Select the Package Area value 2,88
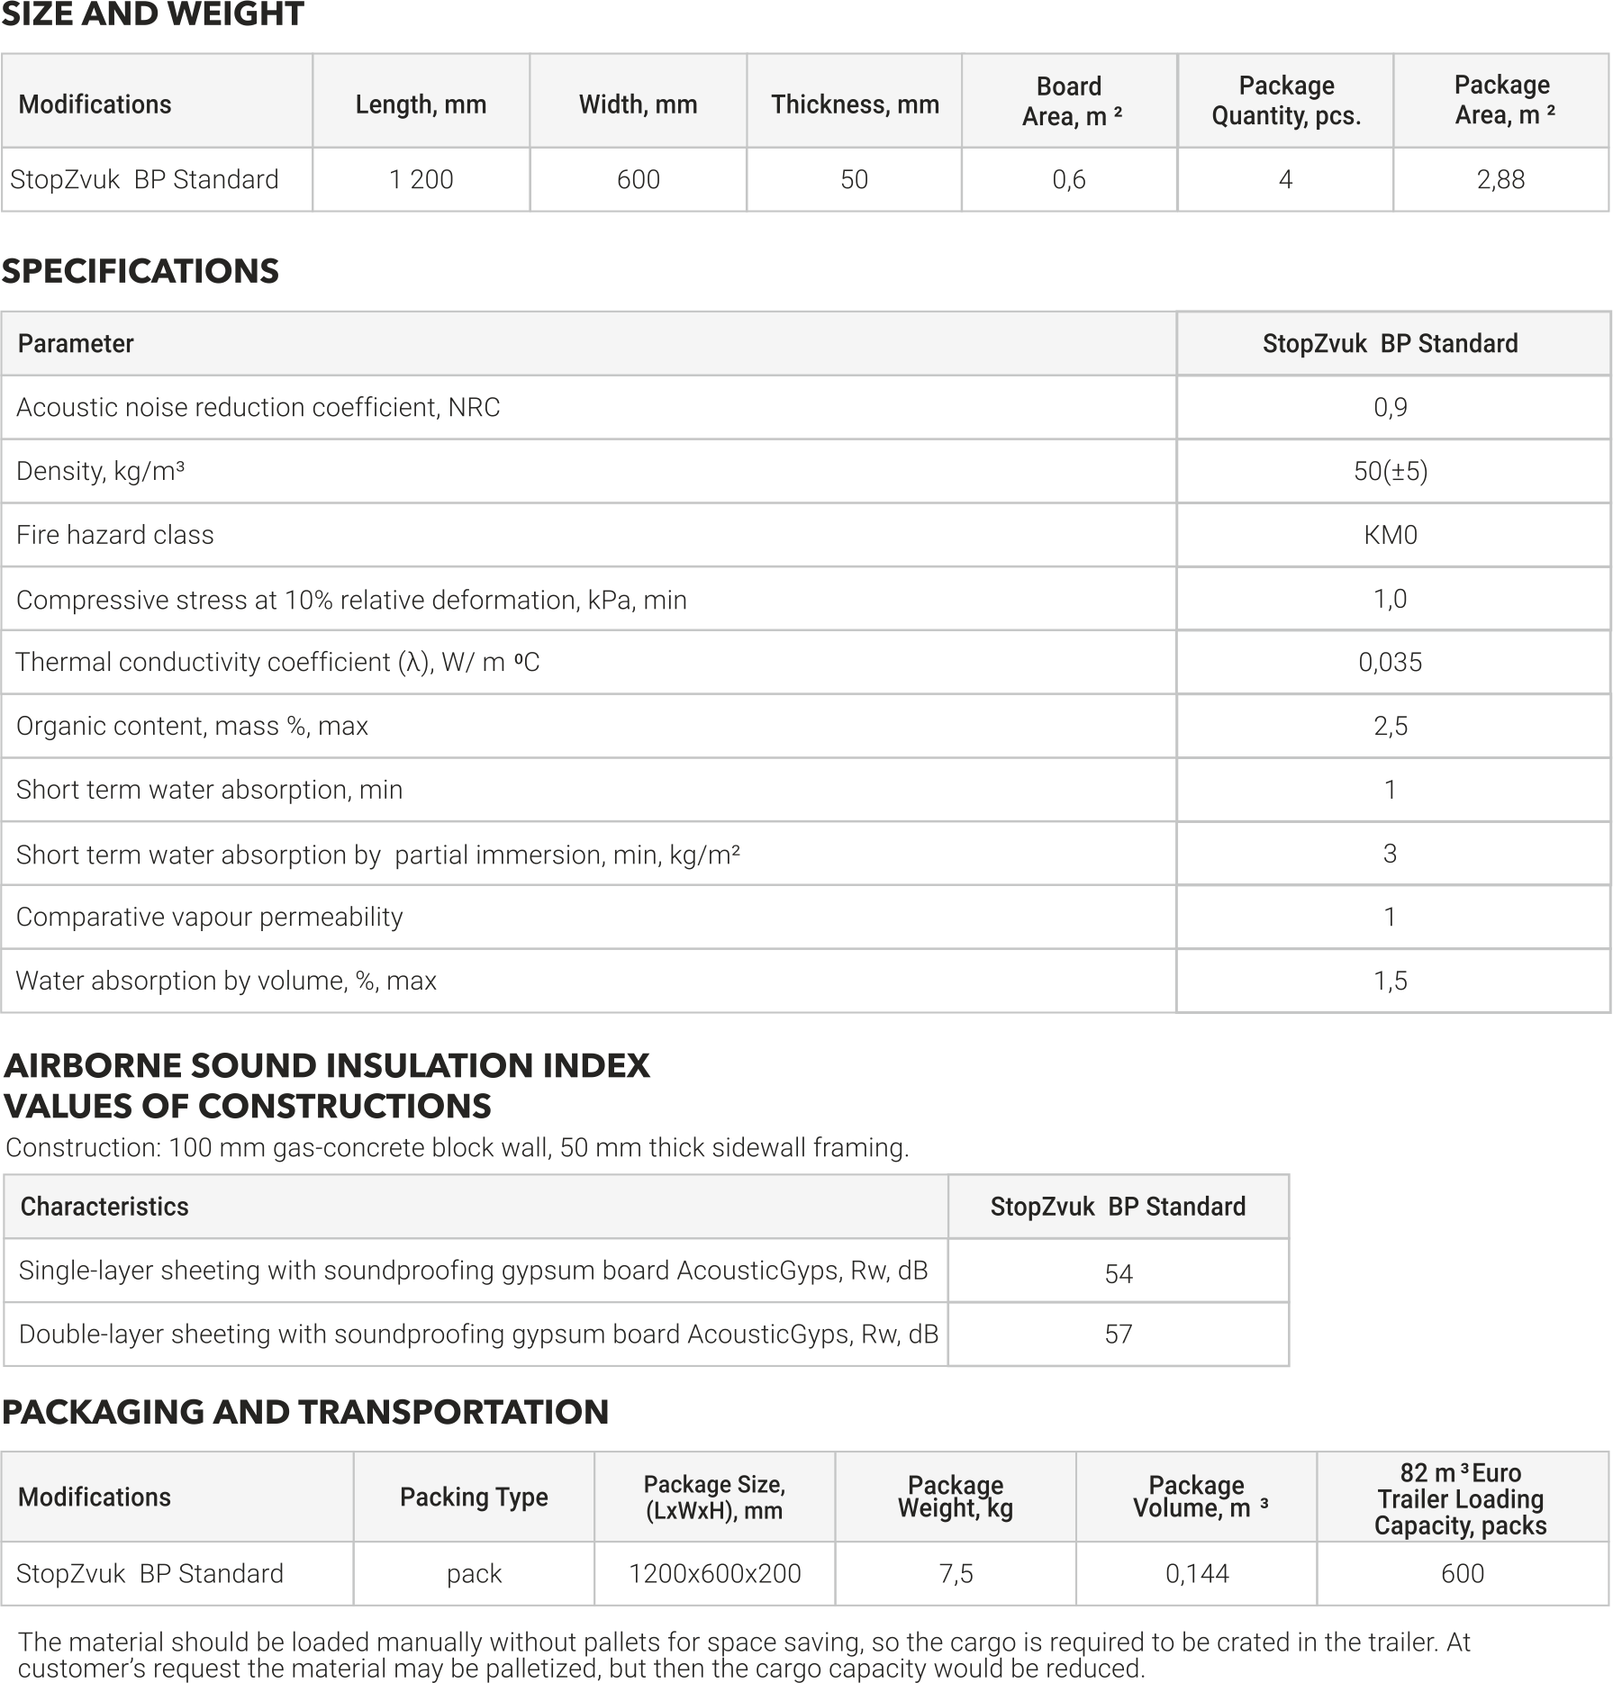Image resolution: width=1613 pixels, height=1683 pixels. coord(1500,179)
